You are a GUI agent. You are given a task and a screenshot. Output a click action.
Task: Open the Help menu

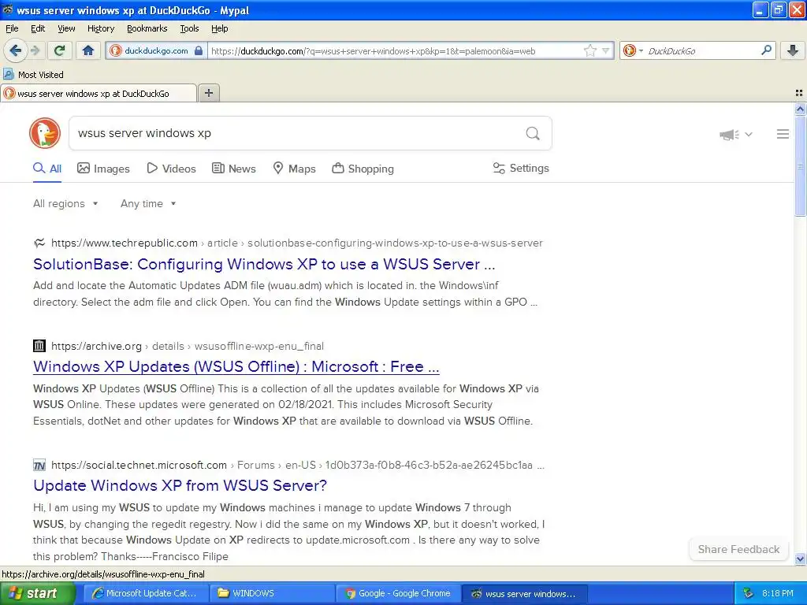(219, 28)
